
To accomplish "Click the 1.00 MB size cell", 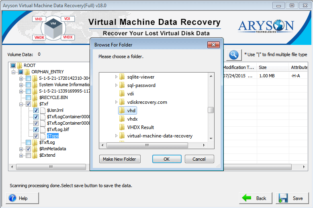I will click(267, 76).
